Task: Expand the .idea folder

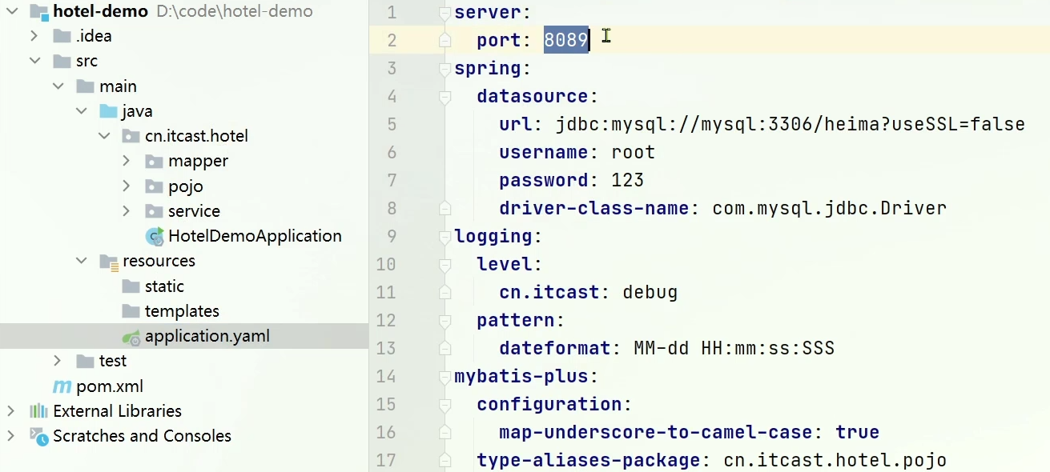Action: (34, 36)
